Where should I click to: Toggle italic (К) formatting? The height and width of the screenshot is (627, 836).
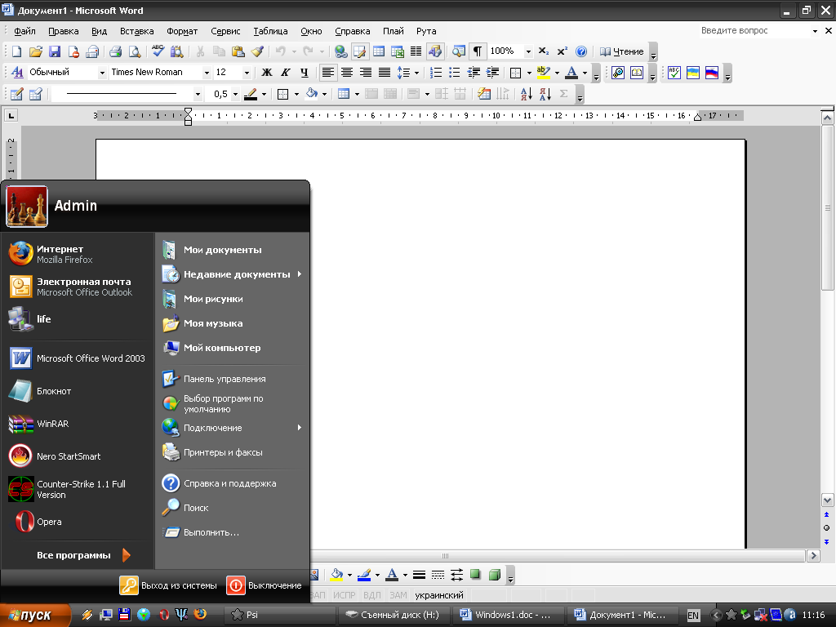286,73
